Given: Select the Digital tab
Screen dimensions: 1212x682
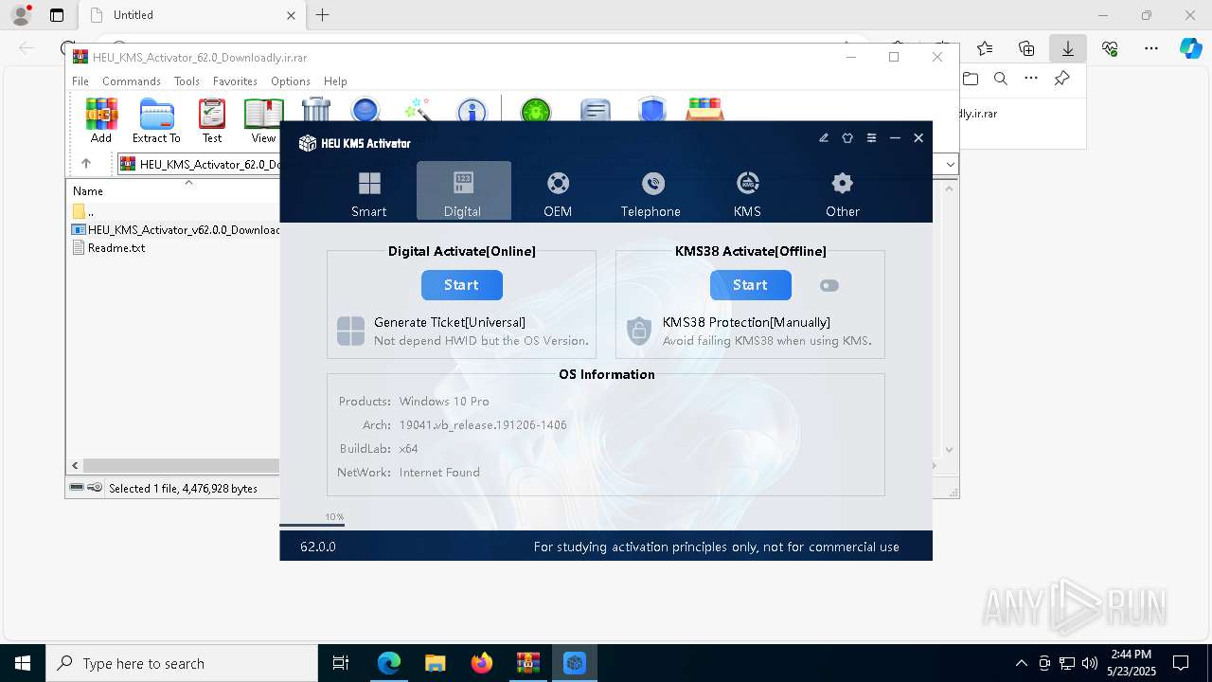Looking at the screenshot, I should click(463, 191).
